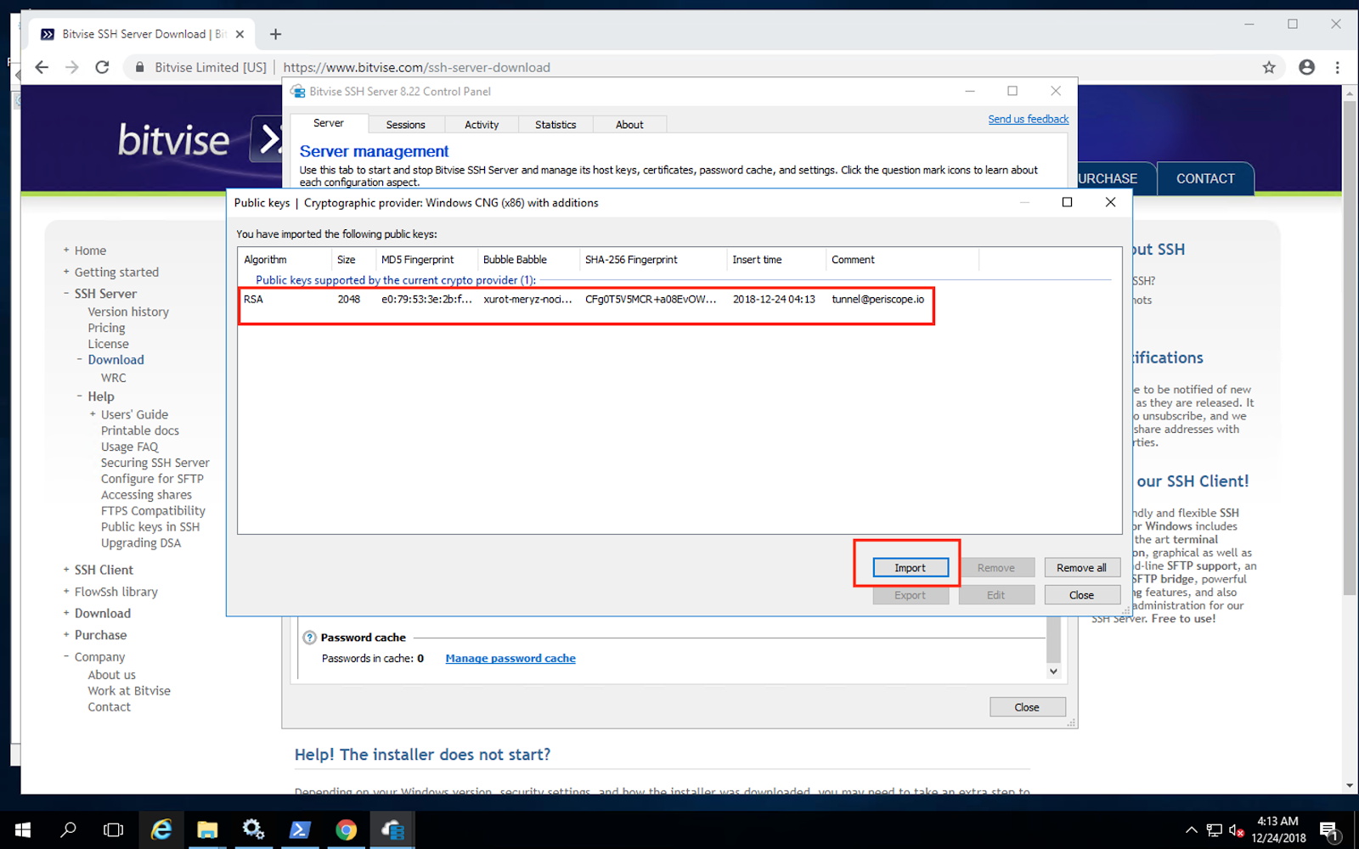Open the Work at Bitvise link
The image size is (1359, 849).
point(129,691)
